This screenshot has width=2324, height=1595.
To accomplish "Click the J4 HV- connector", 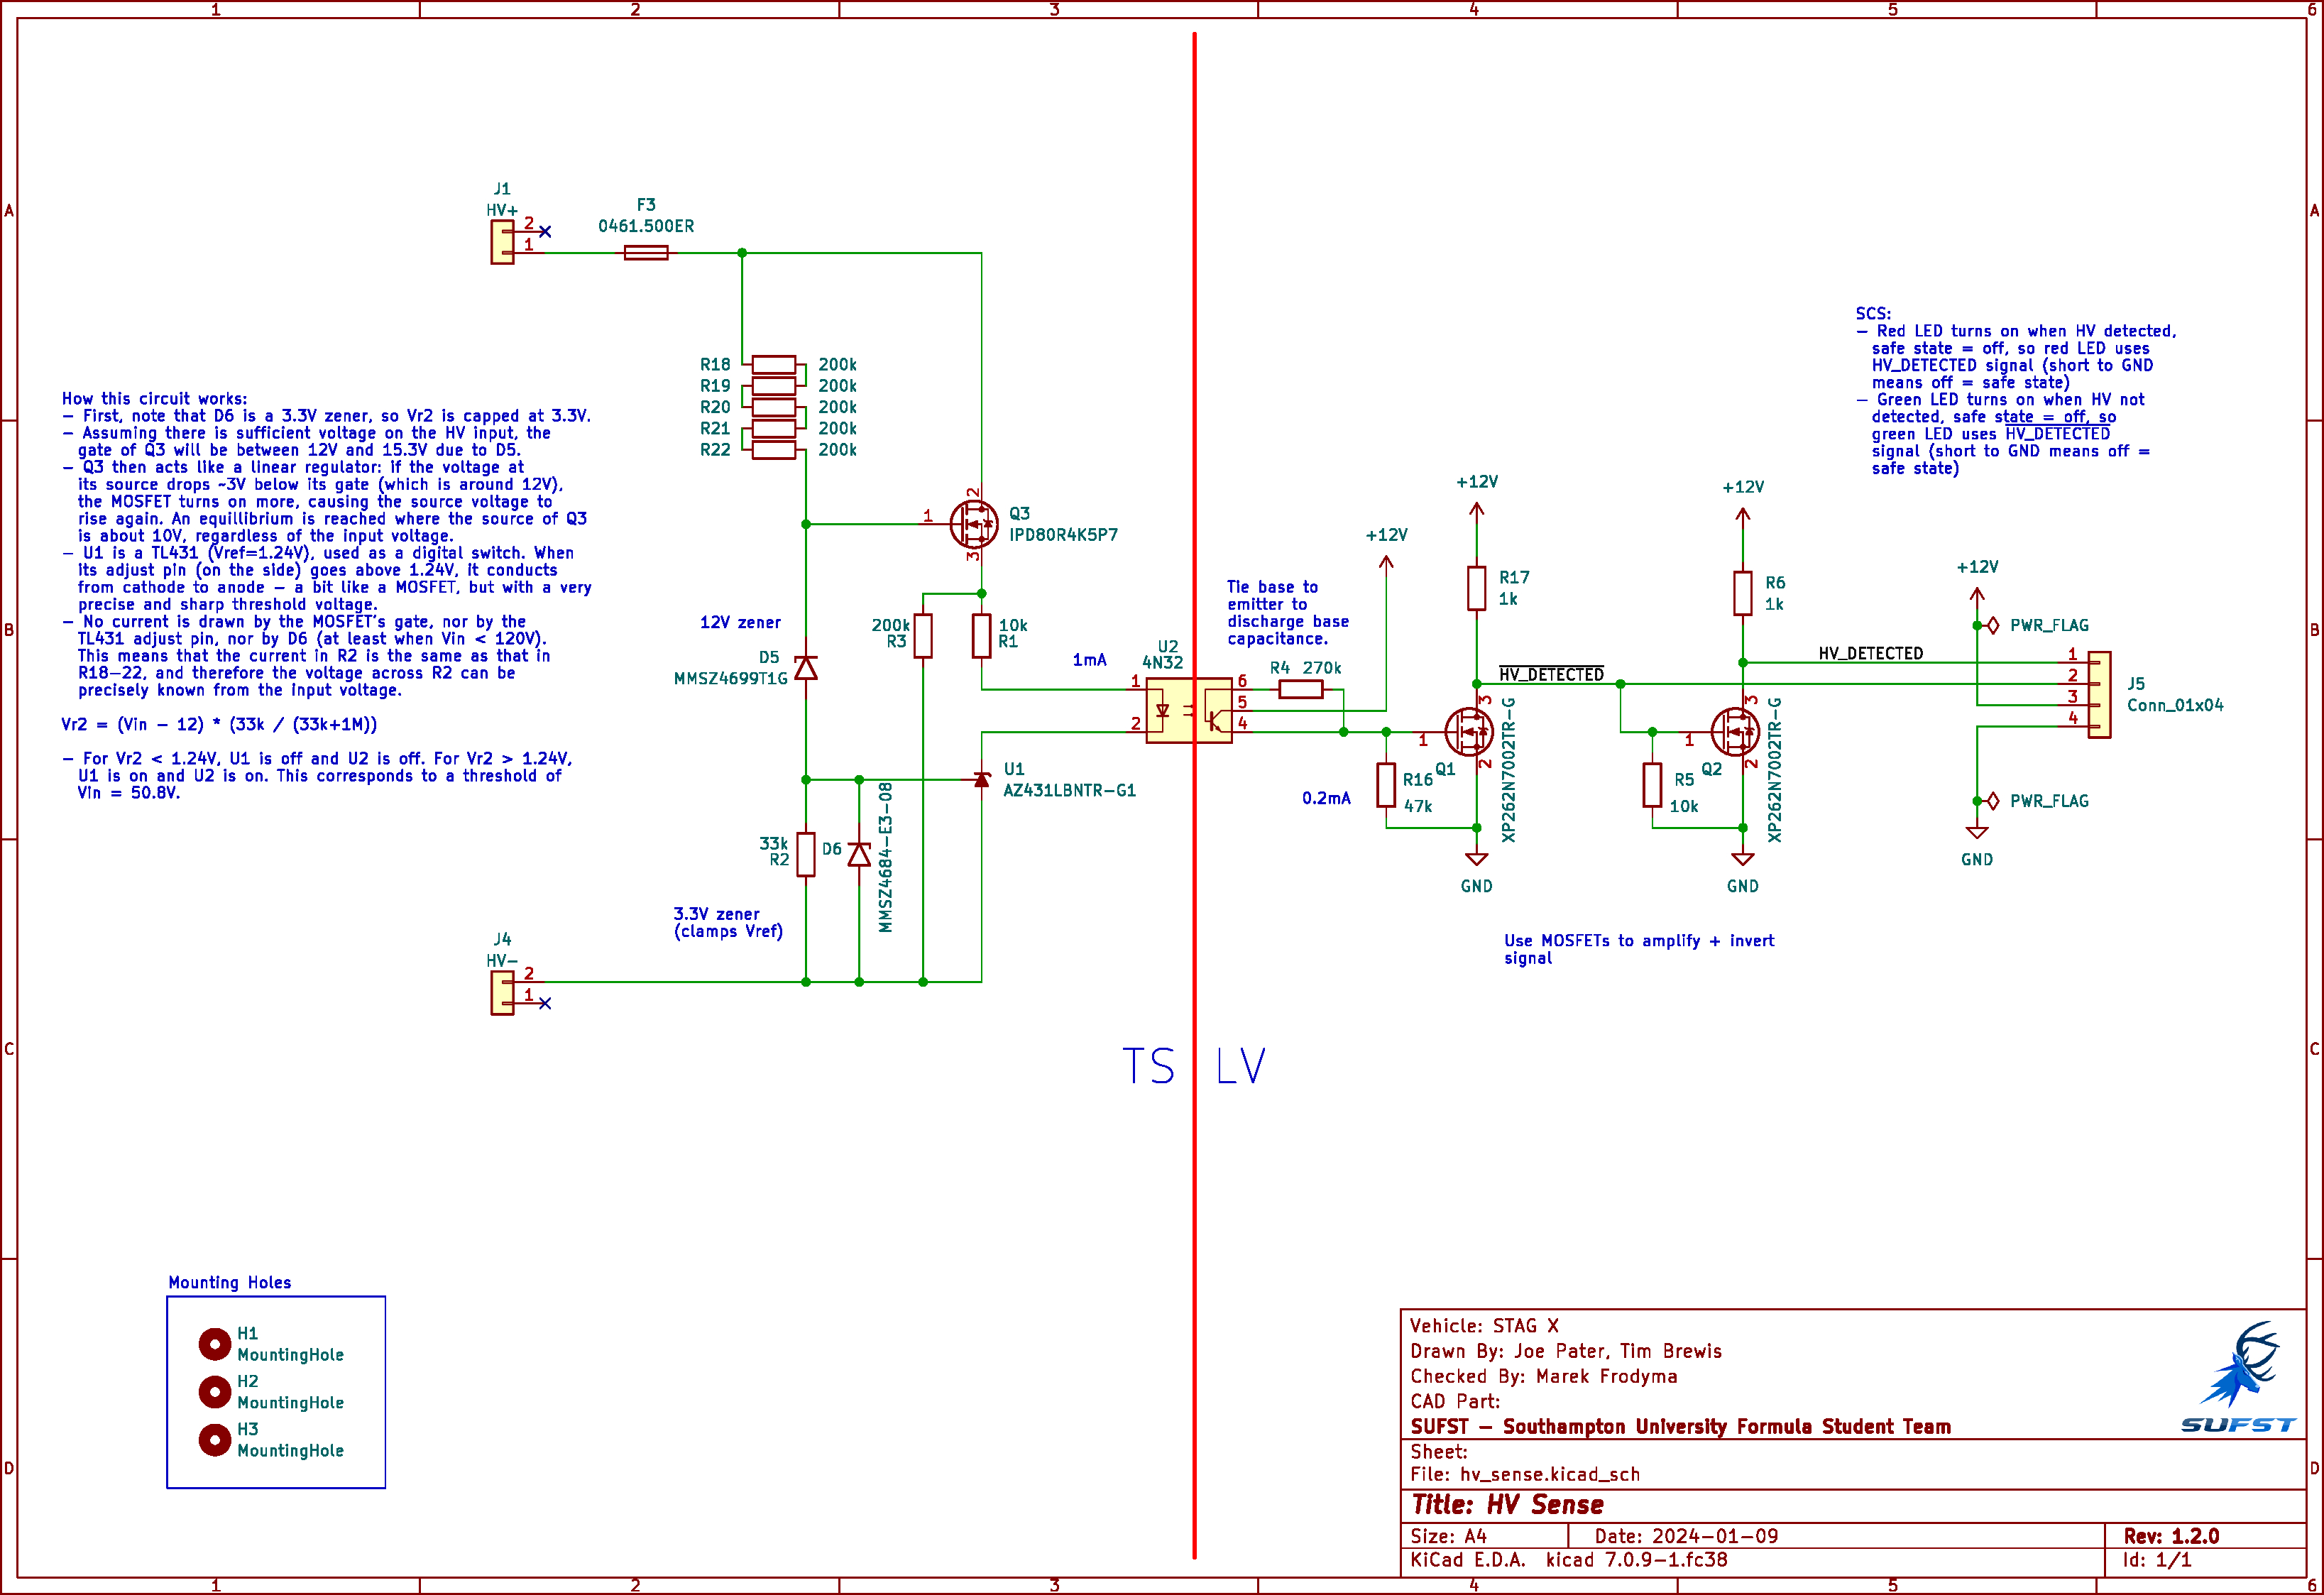I will [502, 992].
